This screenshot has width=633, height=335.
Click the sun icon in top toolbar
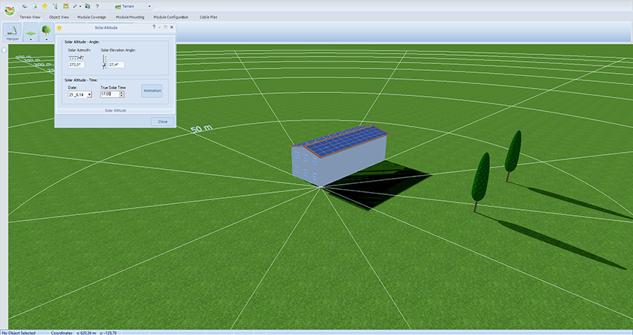[x=45, y=7]
